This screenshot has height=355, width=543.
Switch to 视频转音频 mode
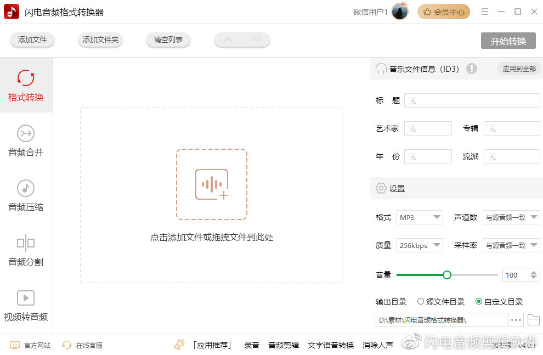(26, 306)
